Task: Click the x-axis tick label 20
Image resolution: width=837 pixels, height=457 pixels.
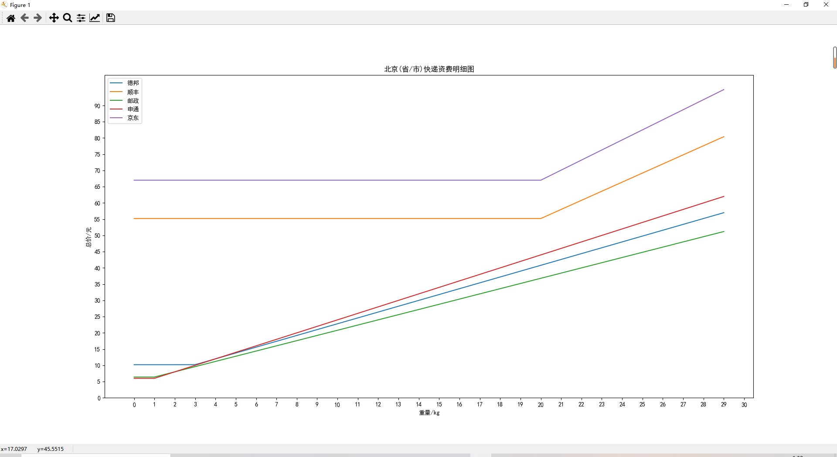Action: click(x=541, y=405)
